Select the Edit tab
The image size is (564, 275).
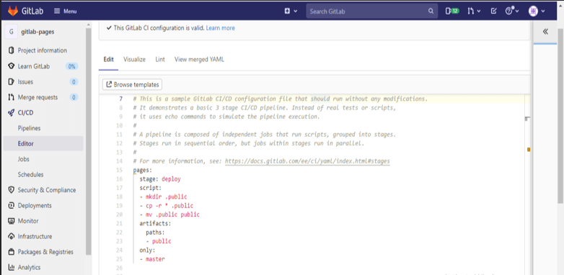click(x=109, y=59)
